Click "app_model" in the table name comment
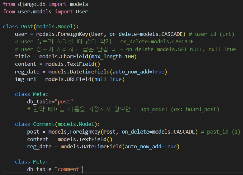The height and width of the screenshot is (175, 243). point(154,109)
